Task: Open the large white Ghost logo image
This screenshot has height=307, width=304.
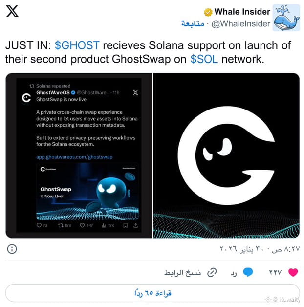Action: (x=226, y=155)
